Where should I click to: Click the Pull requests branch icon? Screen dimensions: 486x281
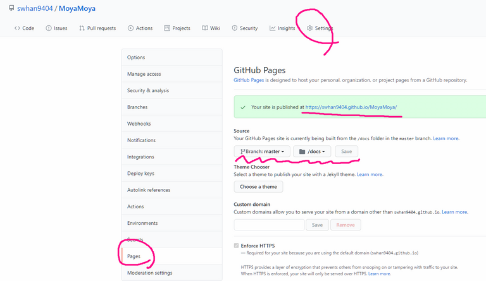point(82,28)
